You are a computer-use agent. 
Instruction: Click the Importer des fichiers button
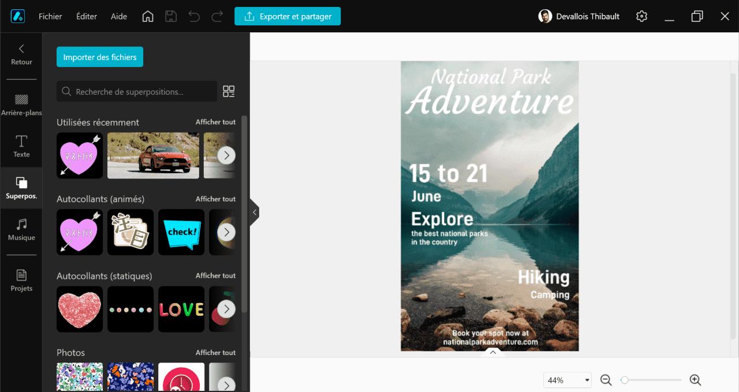pyautogui.click(x=99, y=57)
